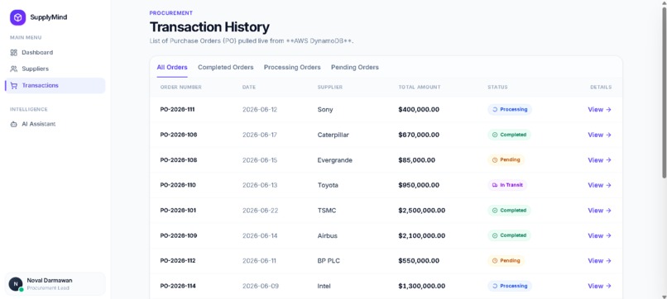Click the Processing badge for Intel order
Screen dimensions: 667x299
click(510, 286)
